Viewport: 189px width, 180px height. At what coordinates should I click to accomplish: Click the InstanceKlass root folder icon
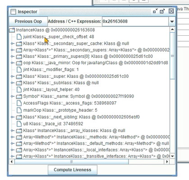(12, 30)
